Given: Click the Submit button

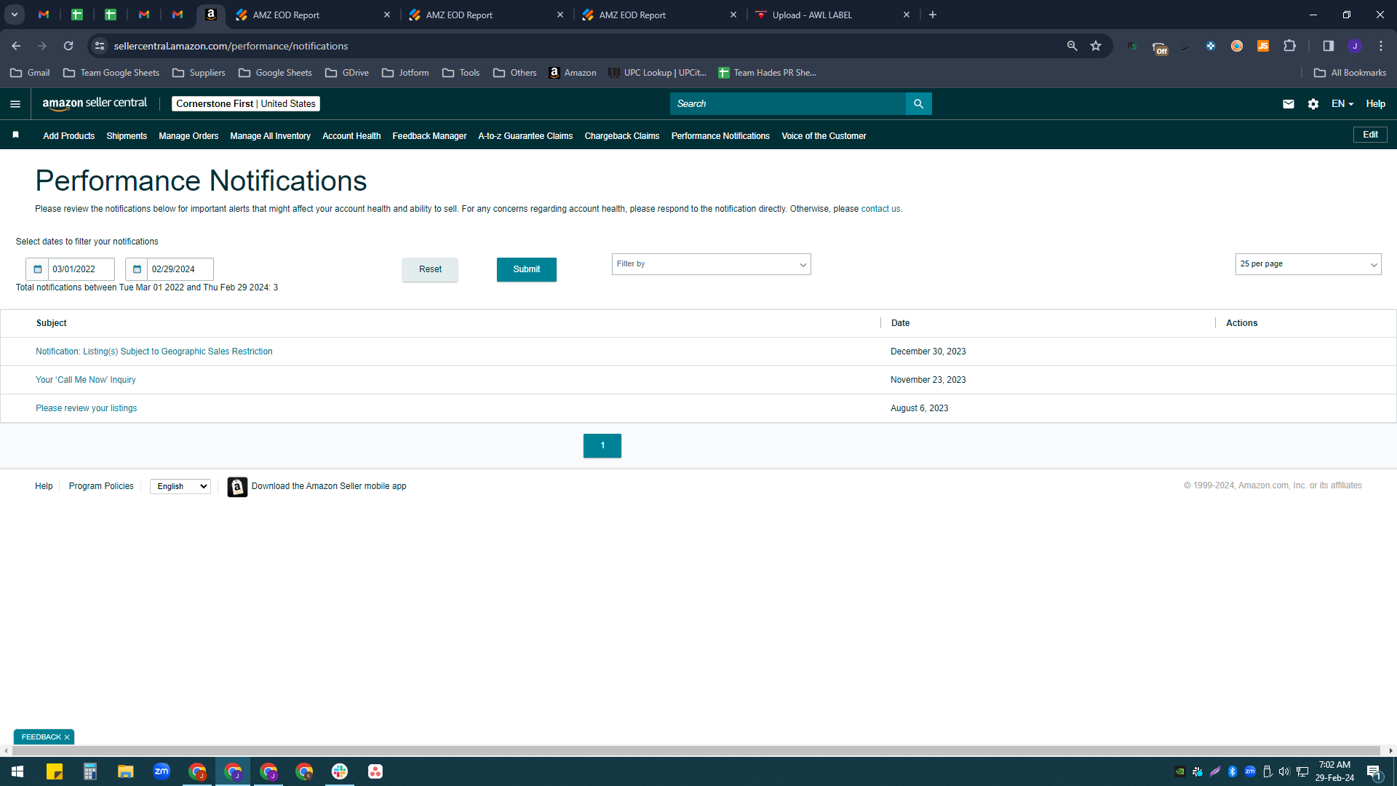Looking at the screenshot, I should [x=527, y=269].
